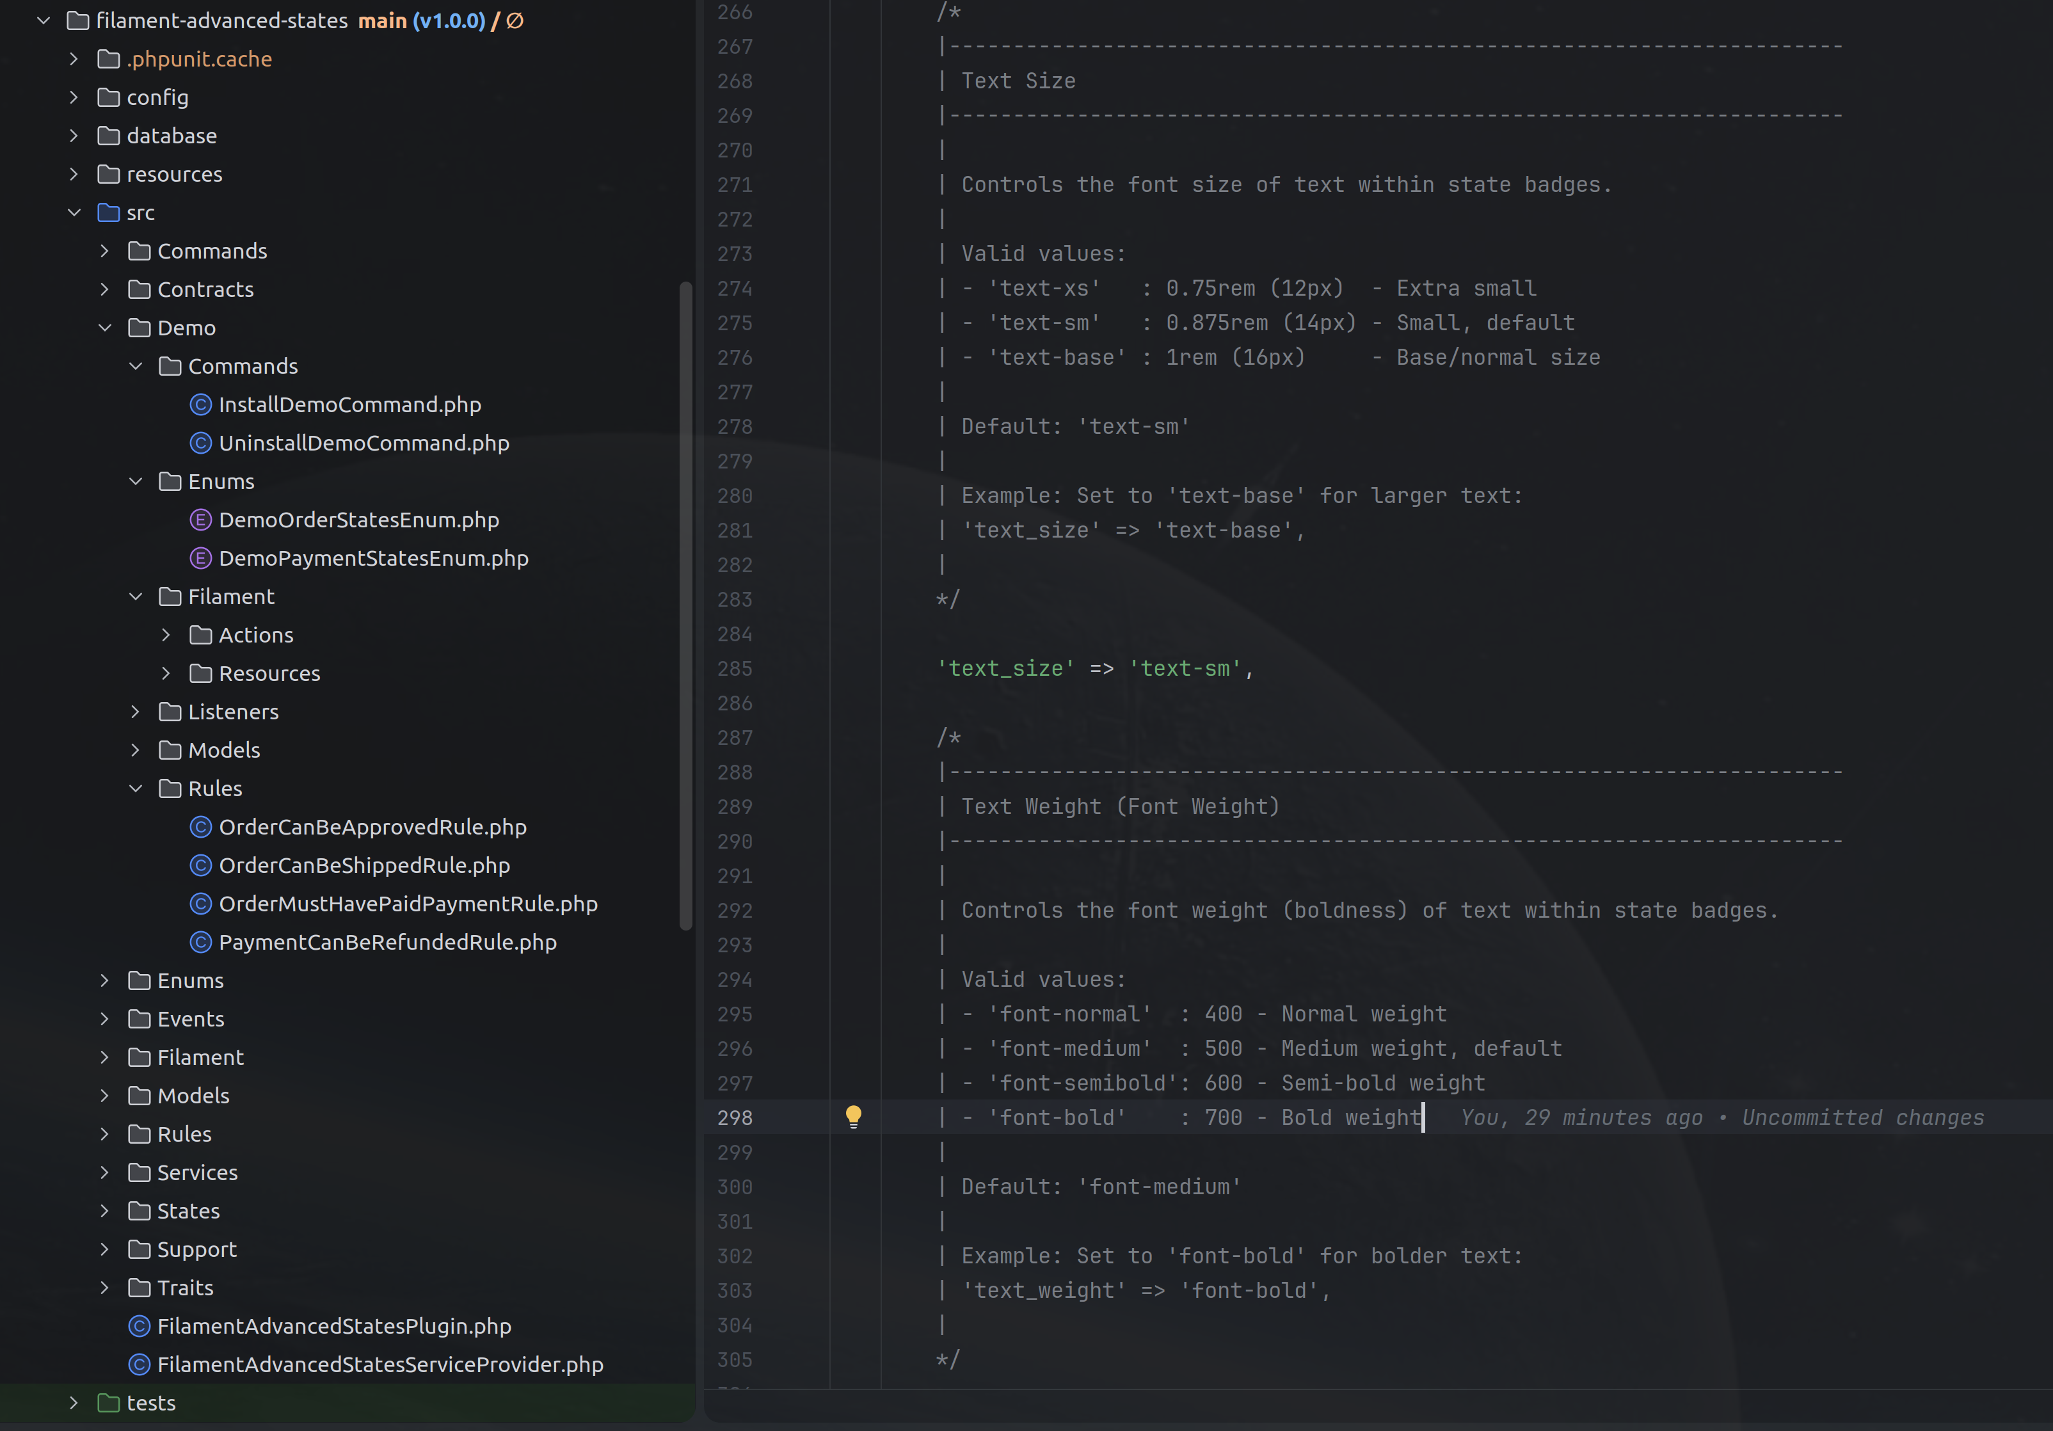Image resolution: width=2053 pixels, height=1431 pixels.
Task: Click the class icon beside FilamentAdvancedStatesPlugin.php
Action: [x=139, y=1326]
